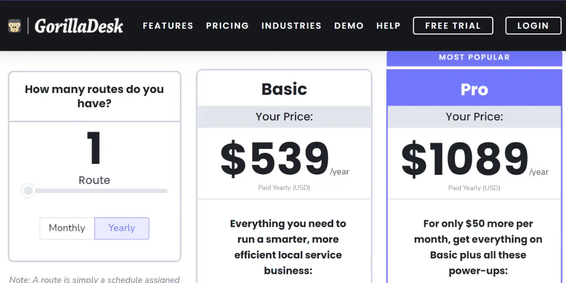Open the Demo page
This screenshot has height=283, width=566.
pos(349,26)
